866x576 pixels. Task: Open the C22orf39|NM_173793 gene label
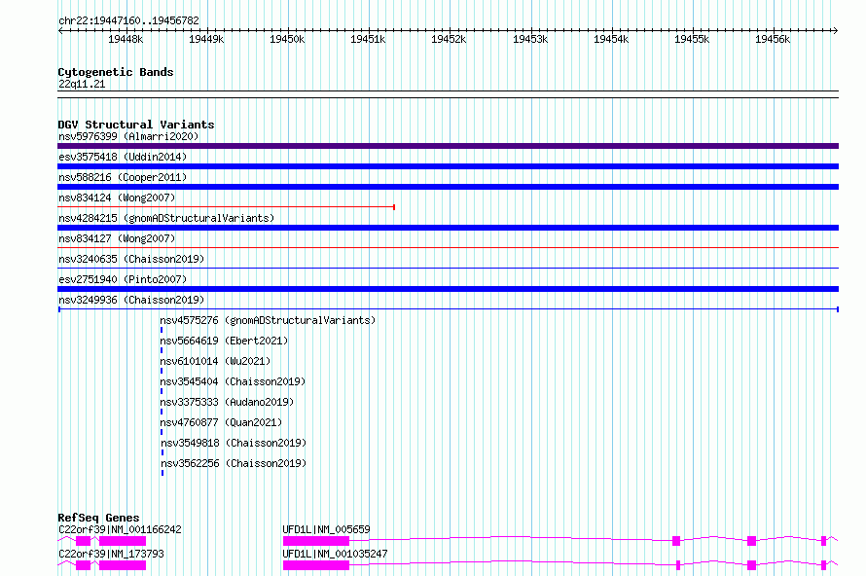pos(111,554)
